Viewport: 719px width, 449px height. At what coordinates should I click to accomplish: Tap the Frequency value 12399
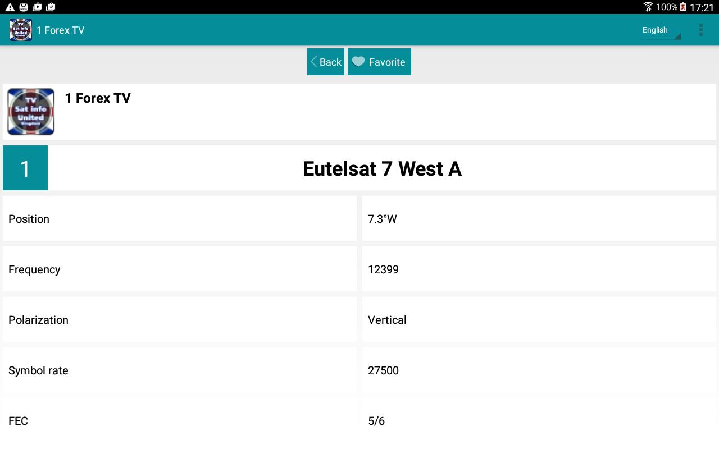[383, 269]
